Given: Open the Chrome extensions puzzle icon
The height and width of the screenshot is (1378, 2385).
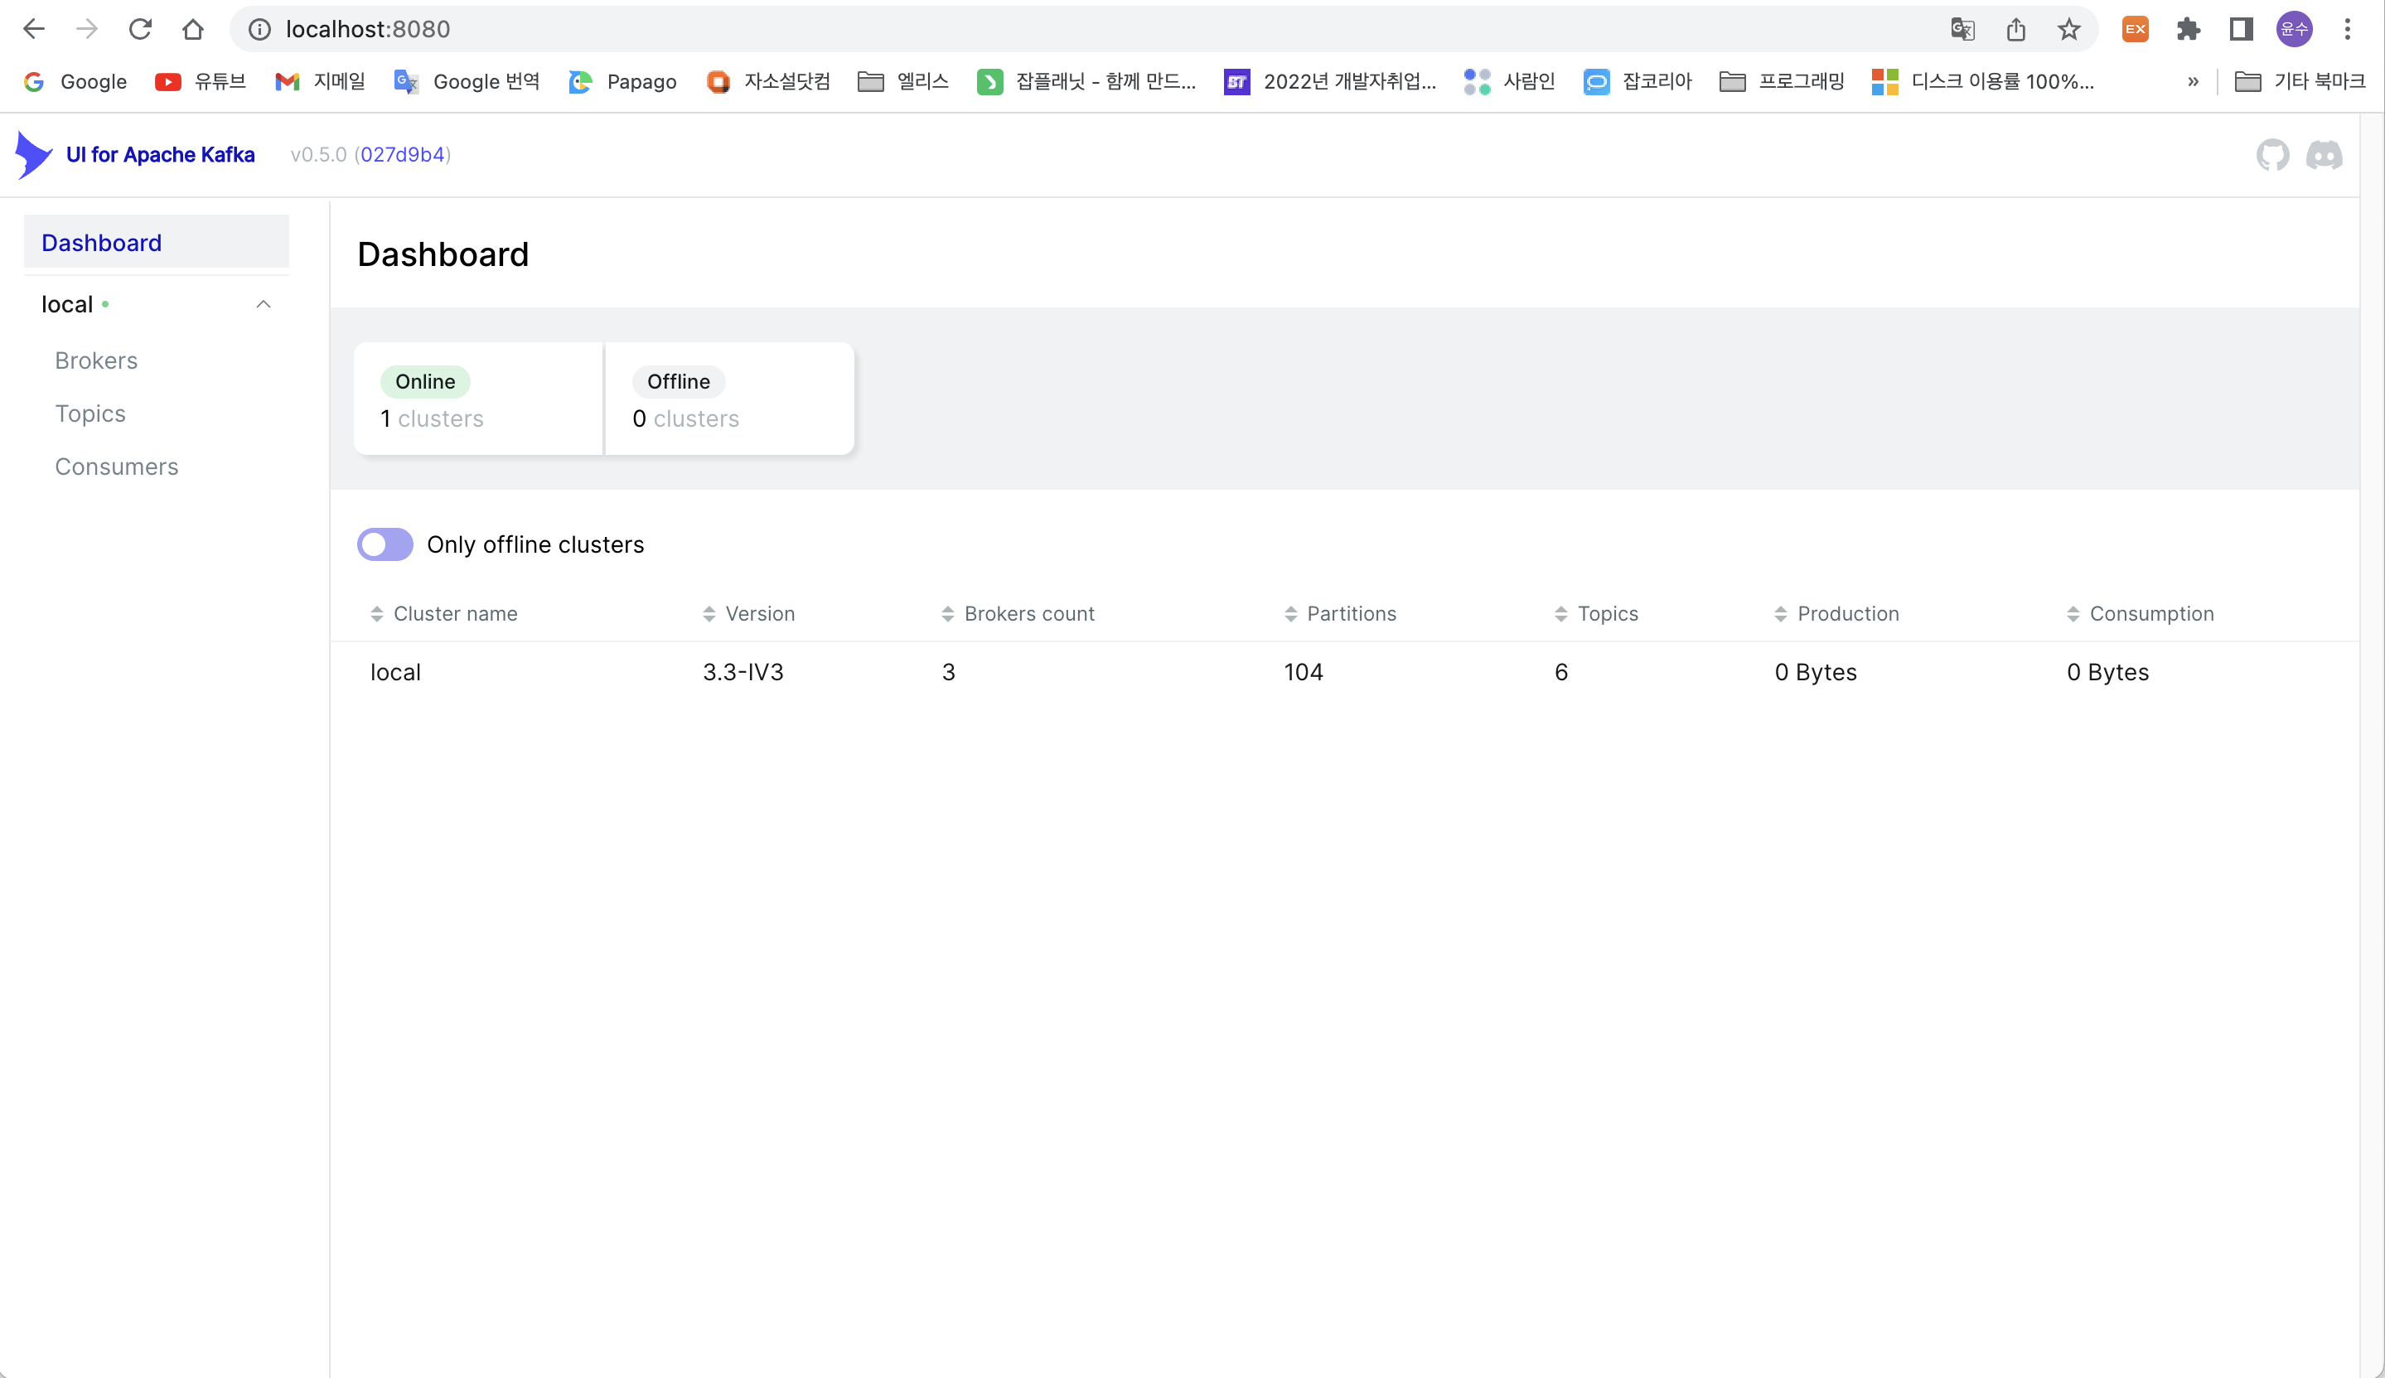Looking at the screenshot, I should (2187, 29).
